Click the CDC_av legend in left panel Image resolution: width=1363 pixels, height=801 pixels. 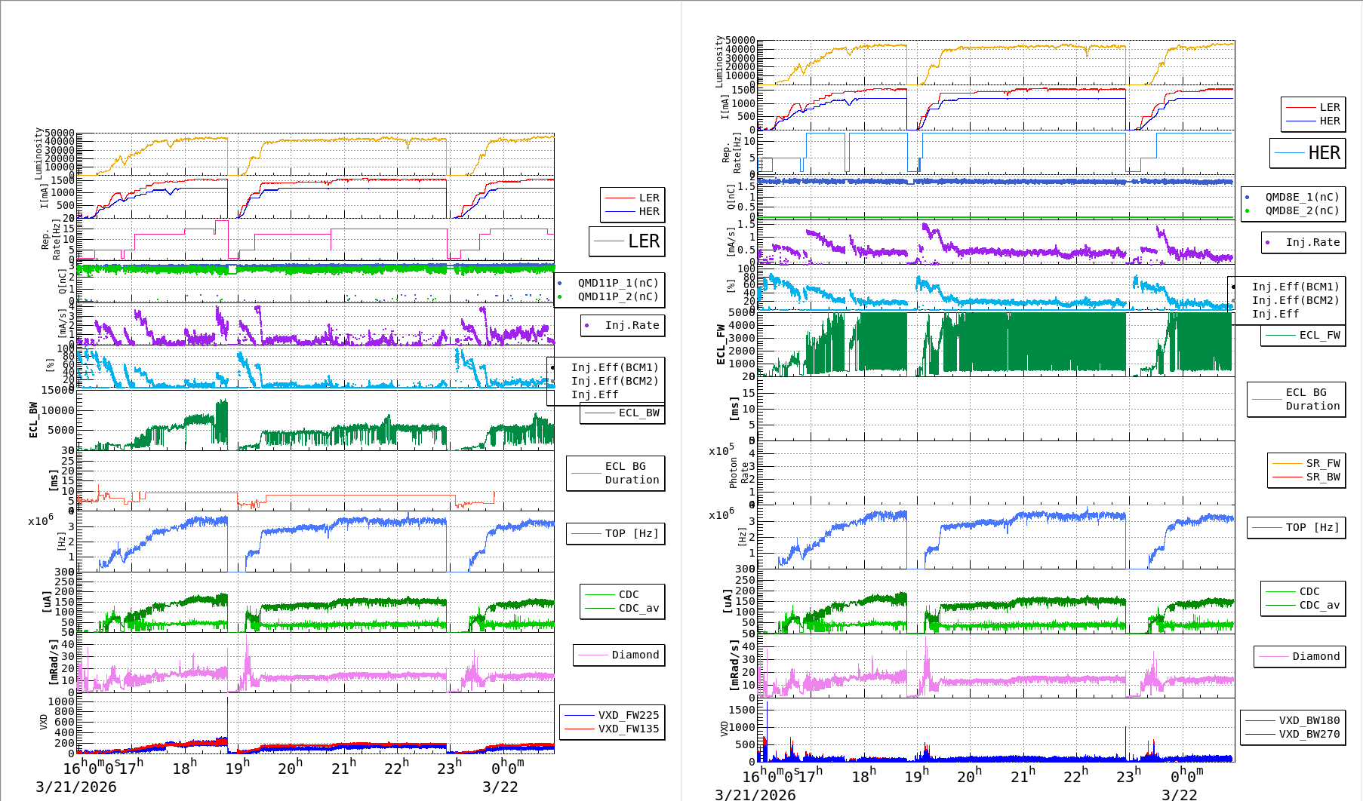[638, 608]
